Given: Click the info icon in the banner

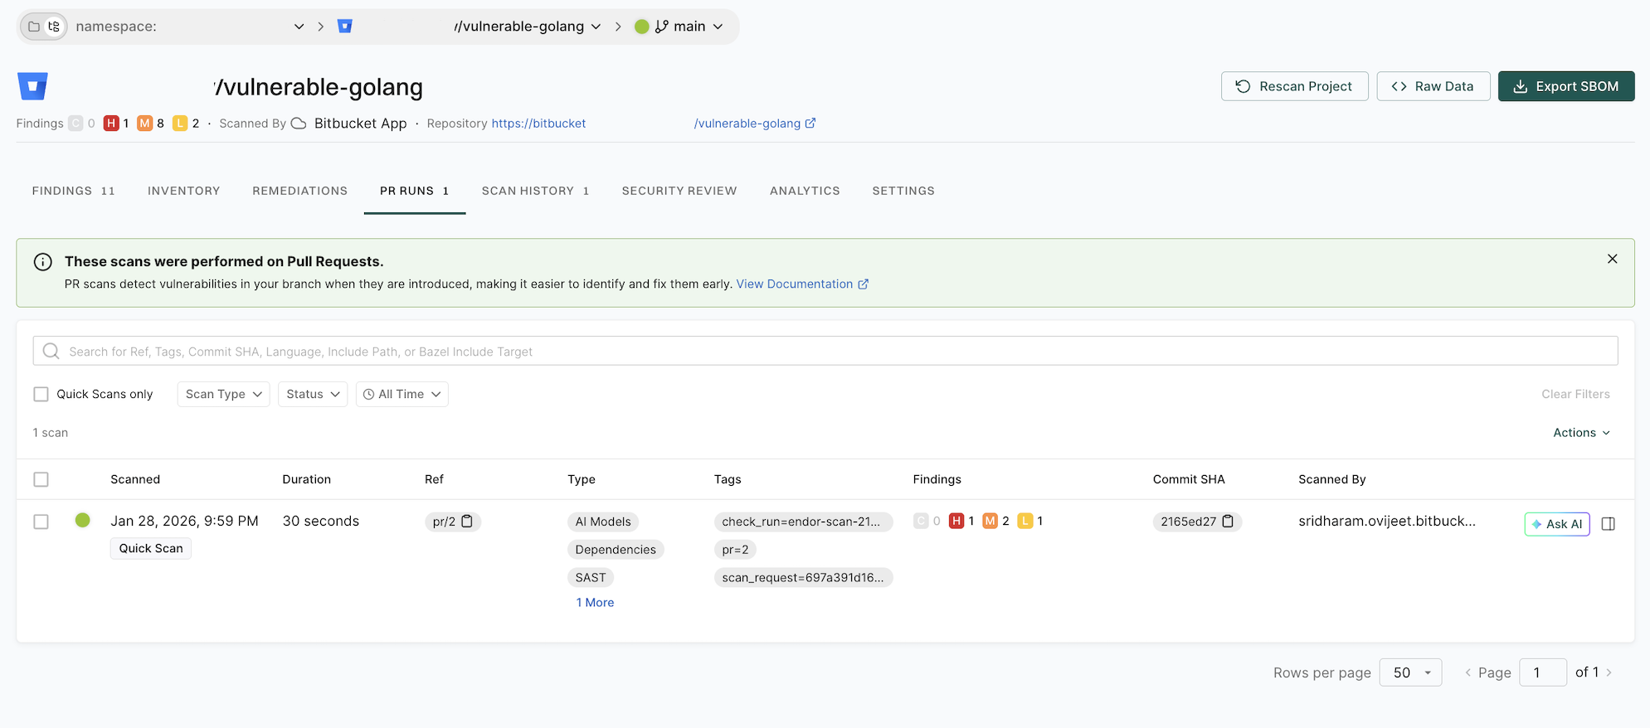Looking at the screenshot, I should [x=42, y=262].
